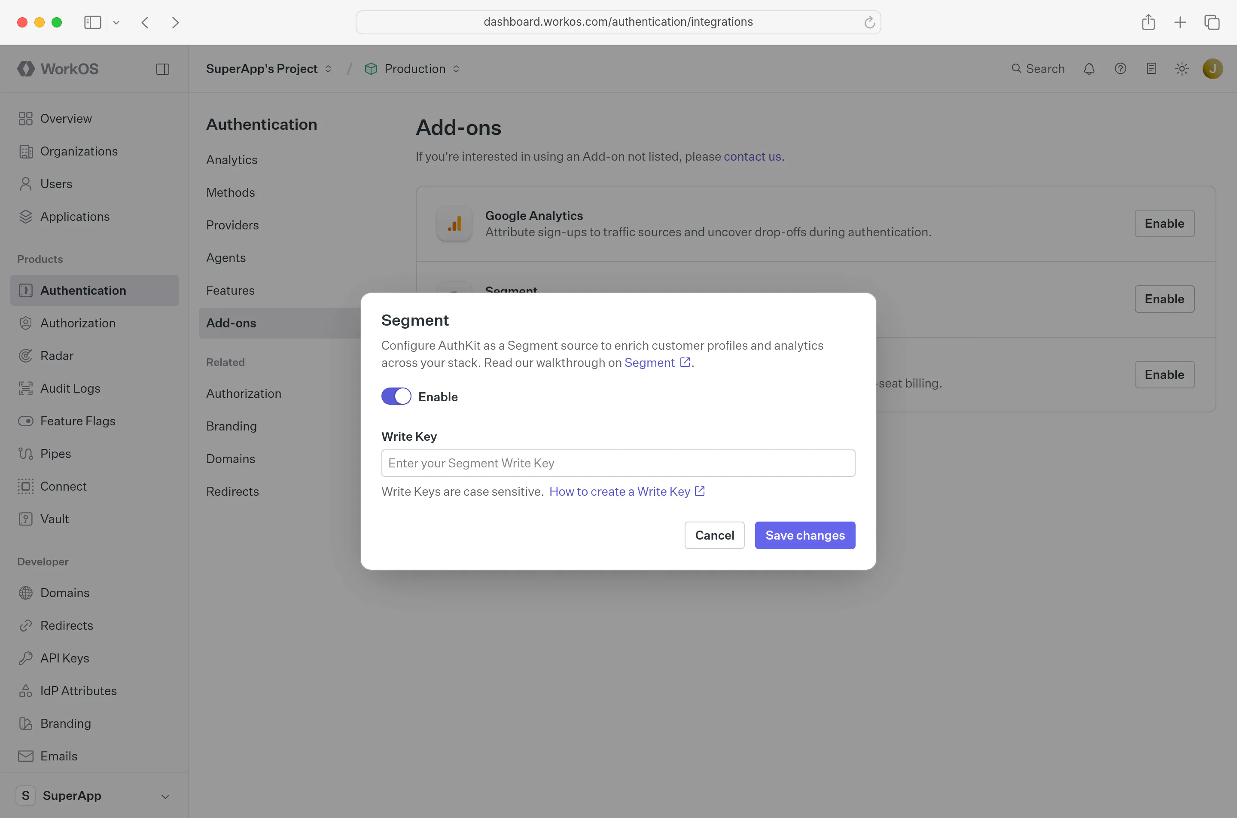Enable the Google Analytics add-on
1237x818 pixels.
coord(1164,223)
